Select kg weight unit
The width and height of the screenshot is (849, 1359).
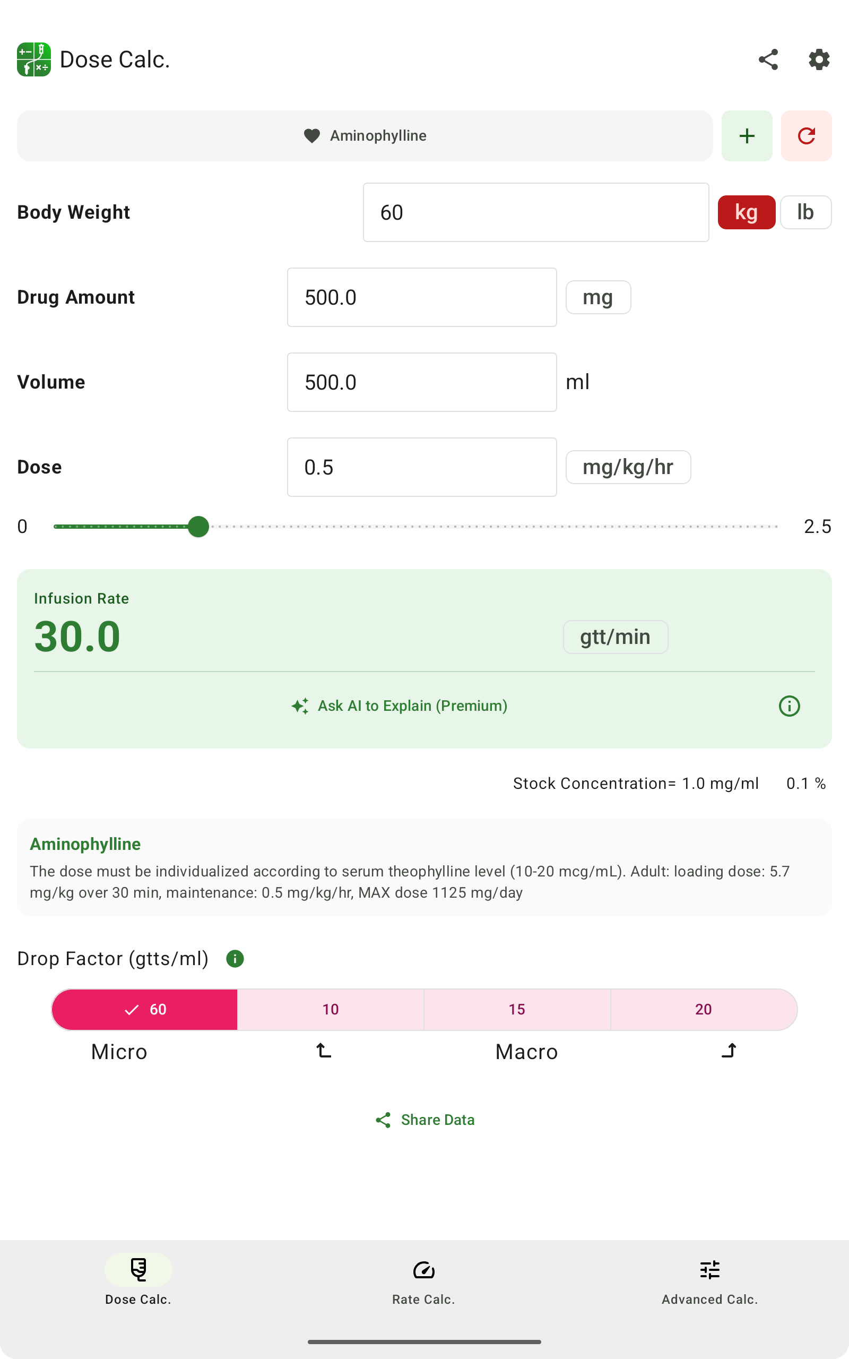[x=746, y=212]
